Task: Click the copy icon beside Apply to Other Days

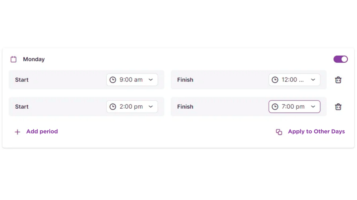Action: [279, 132]
